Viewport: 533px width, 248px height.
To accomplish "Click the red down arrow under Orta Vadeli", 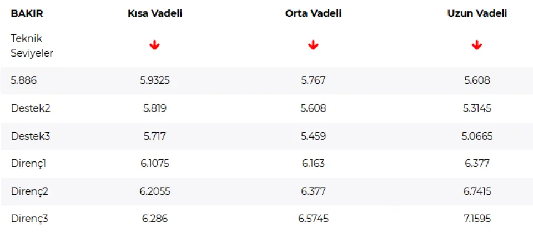I will pyautogui.click(x=313, y=45).
